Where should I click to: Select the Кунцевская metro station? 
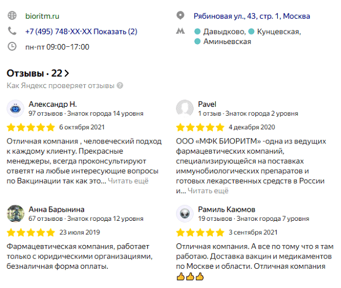278,32
